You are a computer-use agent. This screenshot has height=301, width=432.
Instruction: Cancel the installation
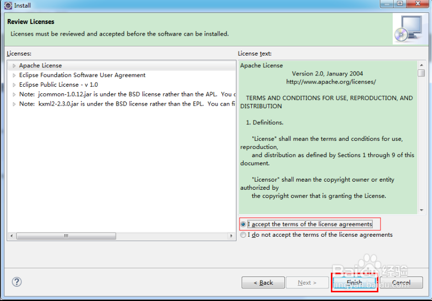point(402,282)
